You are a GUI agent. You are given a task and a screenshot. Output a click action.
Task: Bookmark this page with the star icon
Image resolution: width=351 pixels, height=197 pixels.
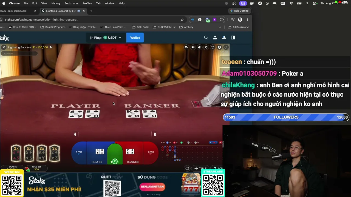(x=182, y=20)
